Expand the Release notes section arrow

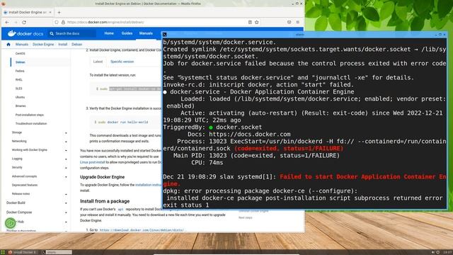(x=66, y=194)
